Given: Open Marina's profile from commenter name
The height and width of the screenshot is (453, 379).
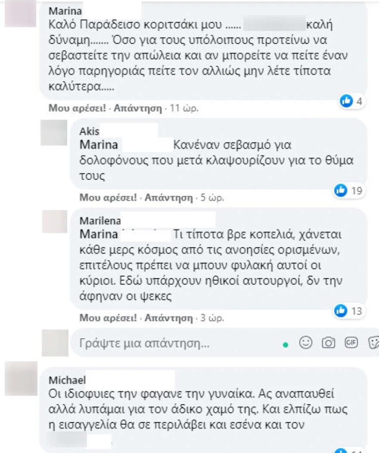Looking at the screenshot, I should click(x=65, y=11).
